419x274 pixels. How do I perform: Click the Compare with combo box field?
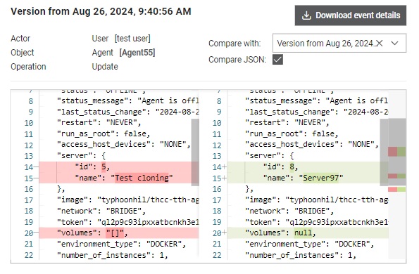(339, 43)
